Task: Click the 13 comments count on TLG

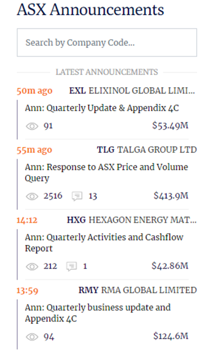Action: click(x=92, y=196)
